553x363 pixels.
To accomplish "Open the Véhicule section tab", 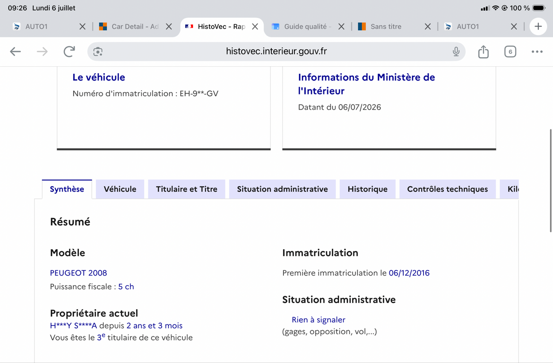I will click(120, 189).
